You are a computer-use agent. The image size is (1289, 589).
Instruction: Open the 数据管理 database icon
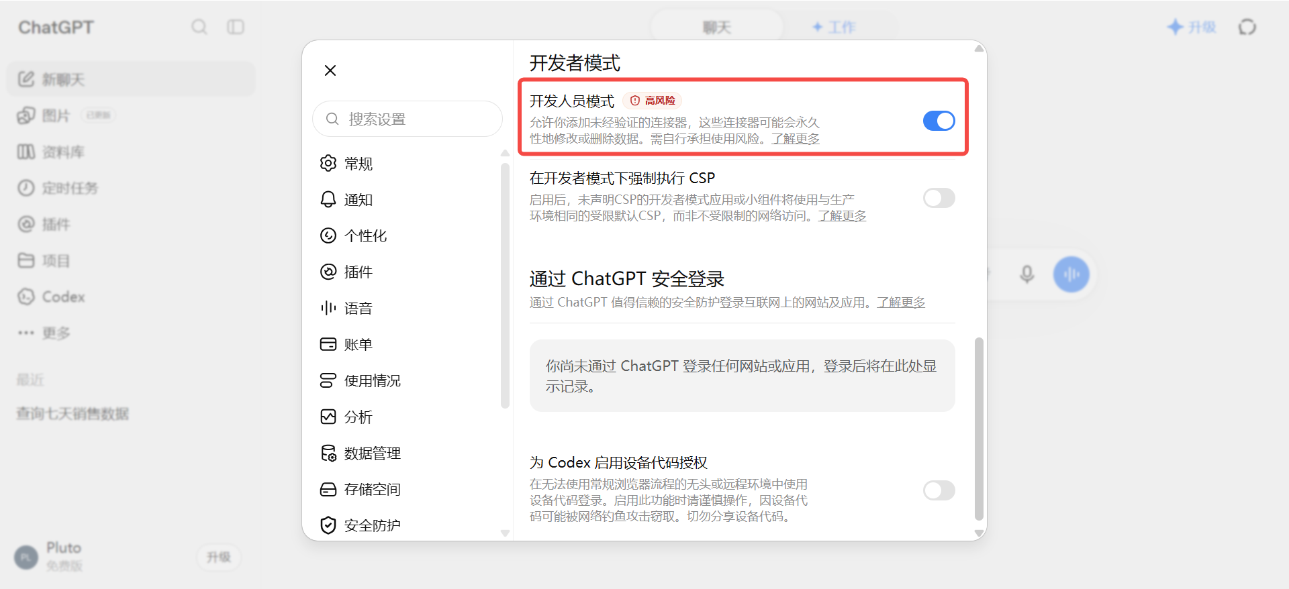[x=328, y=453]
